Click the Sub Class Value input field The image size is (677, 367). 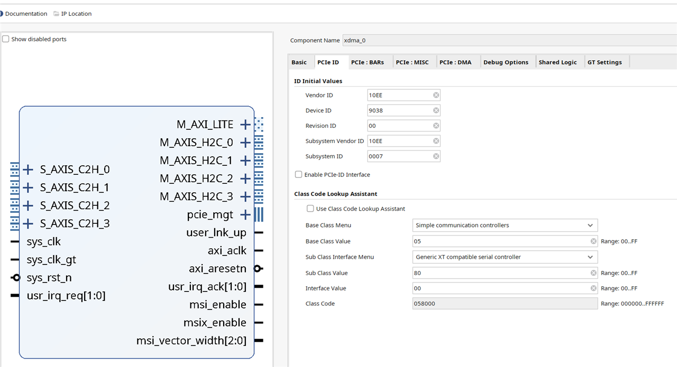(505, 273)
